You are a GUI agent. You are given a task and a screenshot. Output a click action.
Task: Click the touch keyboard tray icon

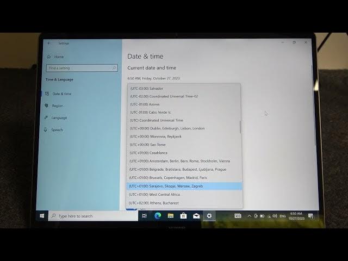click(238, 216)
